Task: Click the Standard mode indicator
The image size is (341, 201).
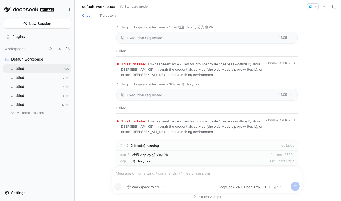Action: click(x=134, y=7)
